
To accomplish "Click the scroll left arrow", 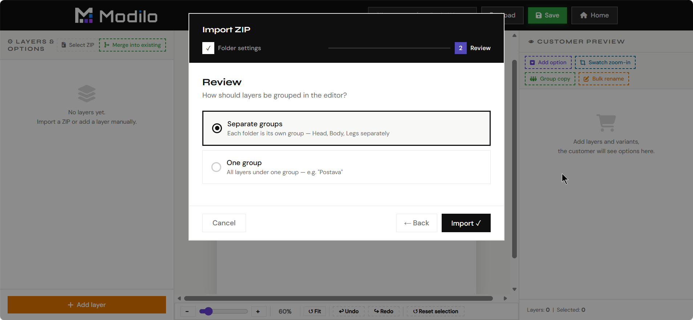I will 179,298.
